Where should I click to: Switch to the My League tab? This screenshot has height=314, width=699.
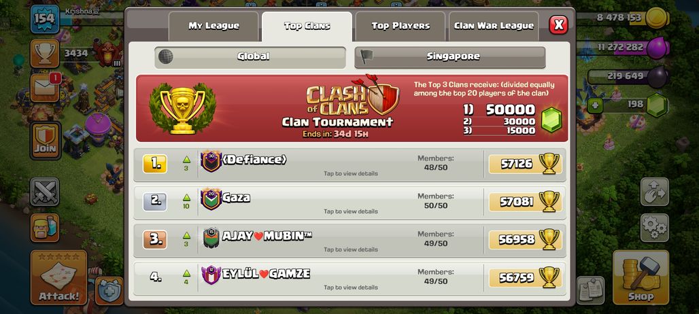(x=214, y=27)
